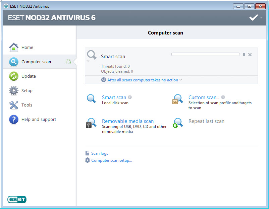Click the Help and support question icon

14,119
